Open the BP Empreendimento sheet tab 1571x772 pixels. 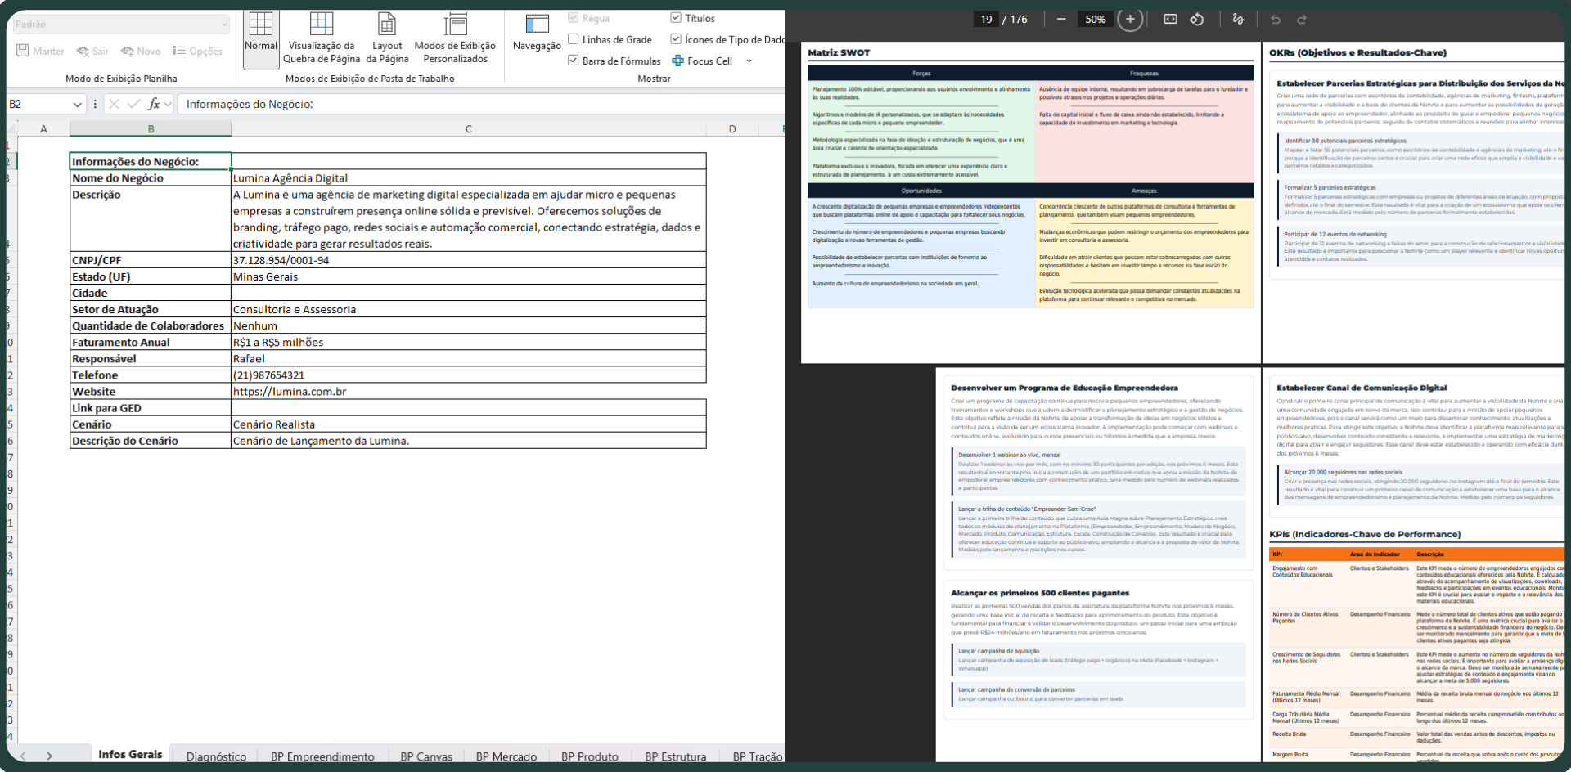[322, 756]
